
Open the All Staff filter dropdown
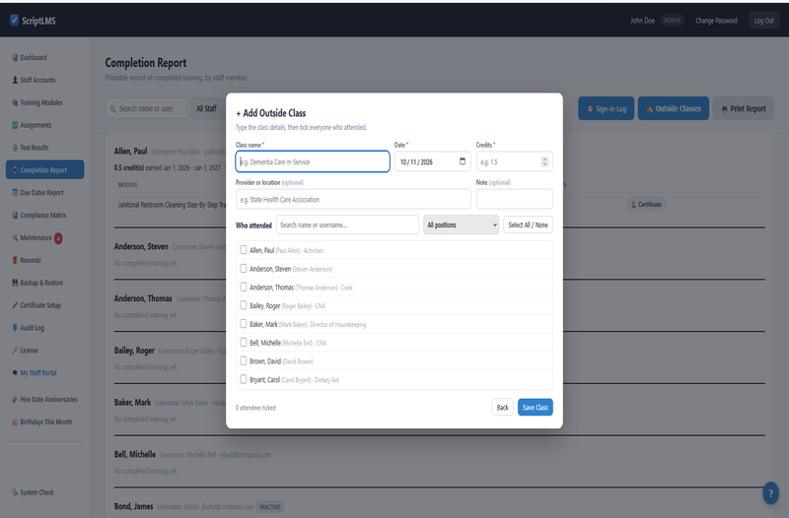coord(208,108)
